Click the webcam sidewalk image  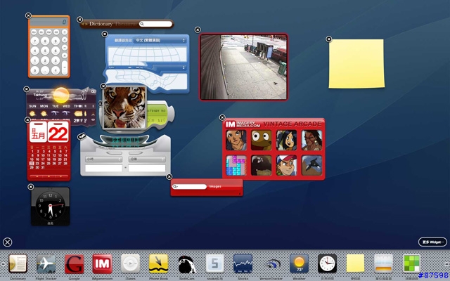244,67
